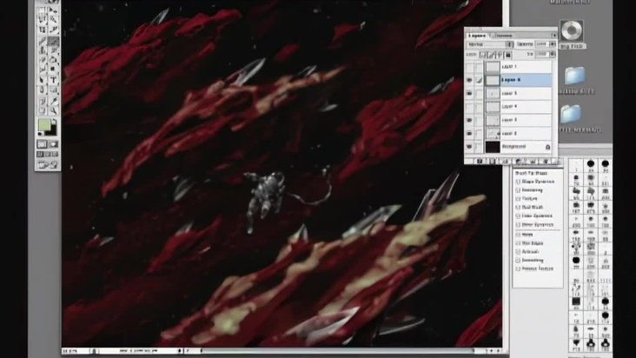
Task: Swap foreground and background colors
Action: [55, 122]
